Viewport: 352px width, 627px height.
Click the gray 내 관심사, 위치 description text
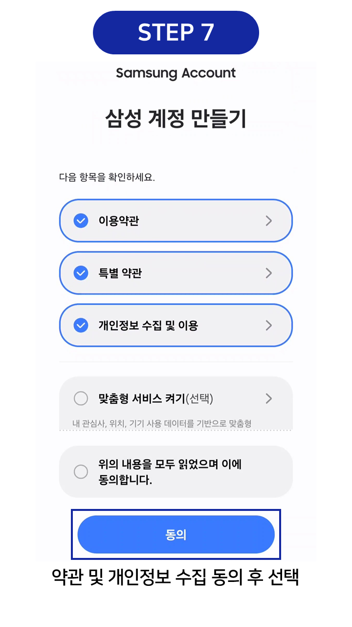pos(162,423)
